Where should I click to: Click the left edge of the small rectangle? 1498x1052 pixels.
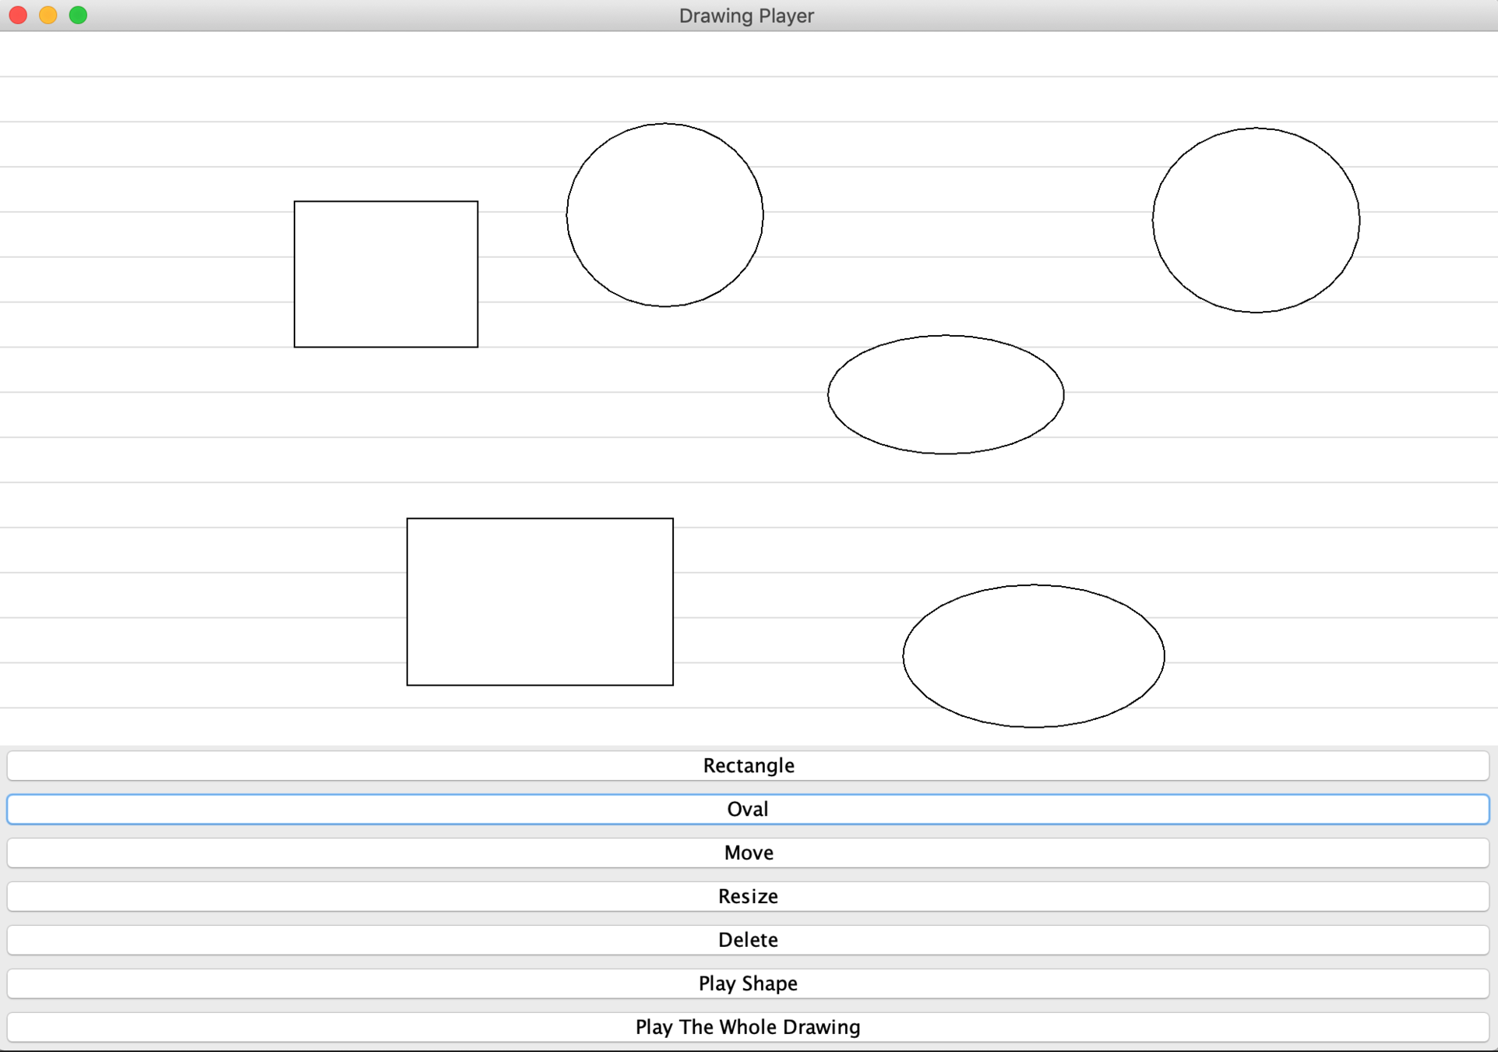pos(294,274)
